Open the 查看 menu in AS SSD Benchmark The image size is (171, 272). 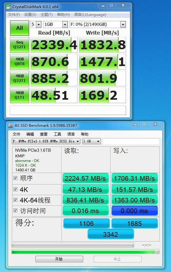[44, 134]
